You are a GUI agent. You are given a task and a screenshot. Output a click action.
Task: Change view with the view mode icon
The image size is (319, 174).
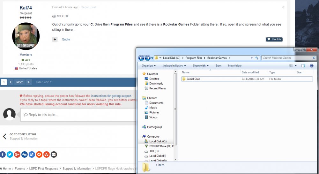pyautogui.click(x=291, y=65)
